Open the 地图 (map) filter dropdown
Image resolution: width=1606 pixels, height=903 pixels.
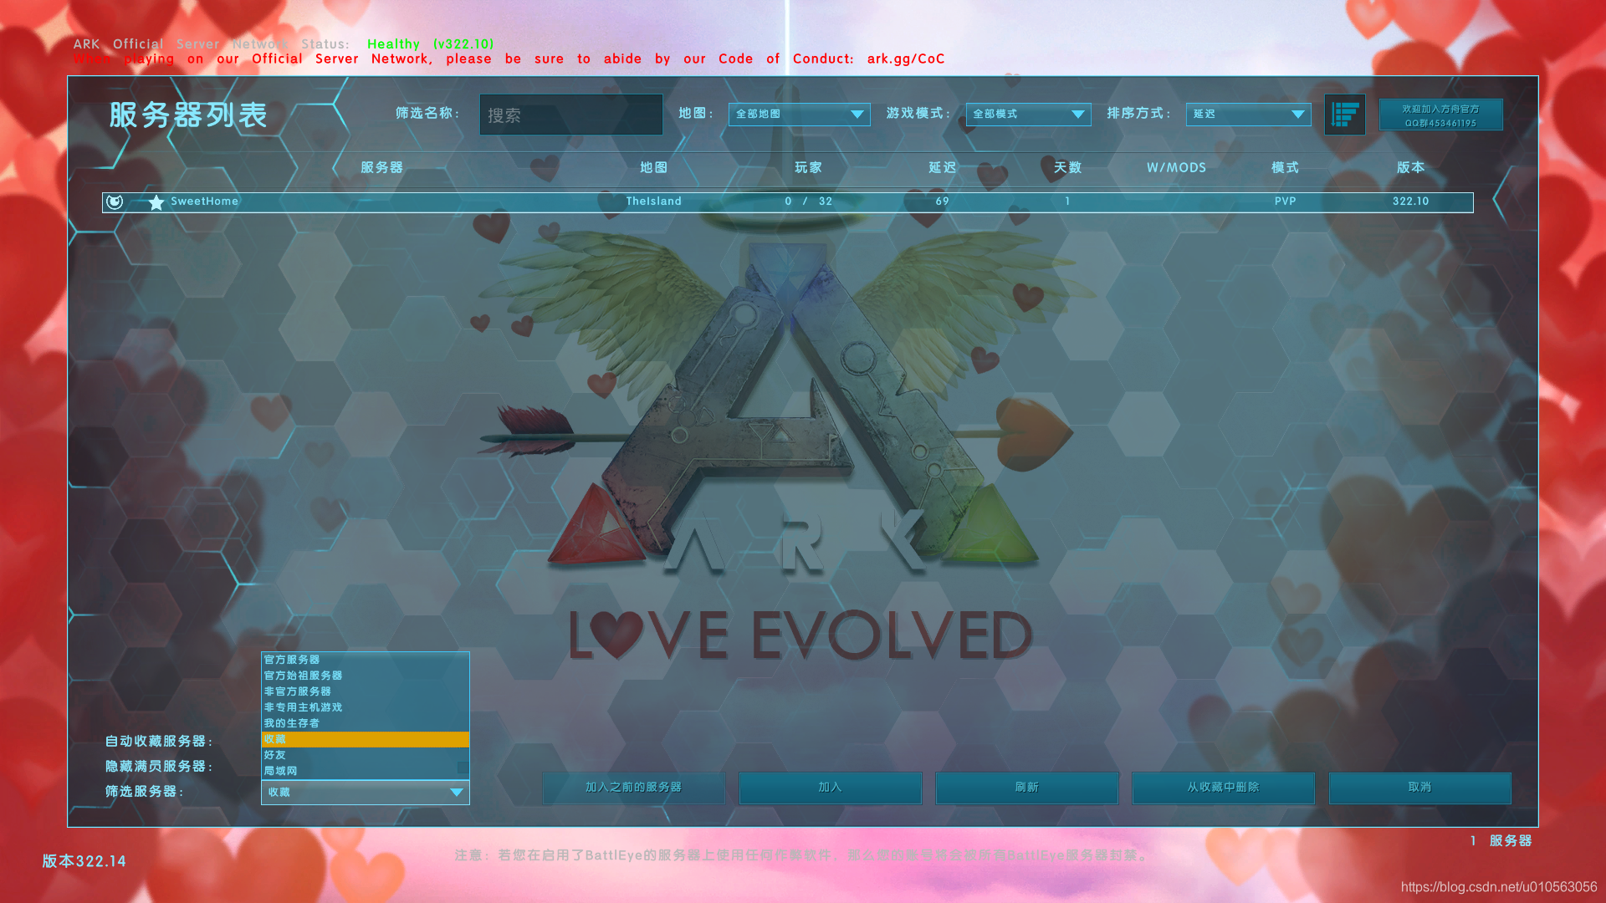coord(799,115)
